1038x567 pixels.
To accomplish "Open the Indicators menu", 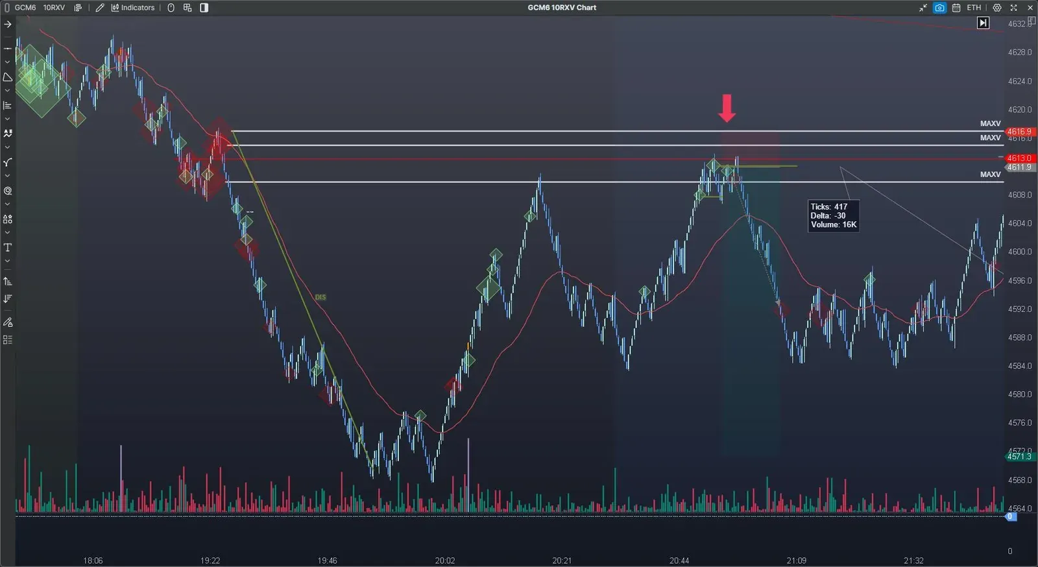I will pos(133,8).
